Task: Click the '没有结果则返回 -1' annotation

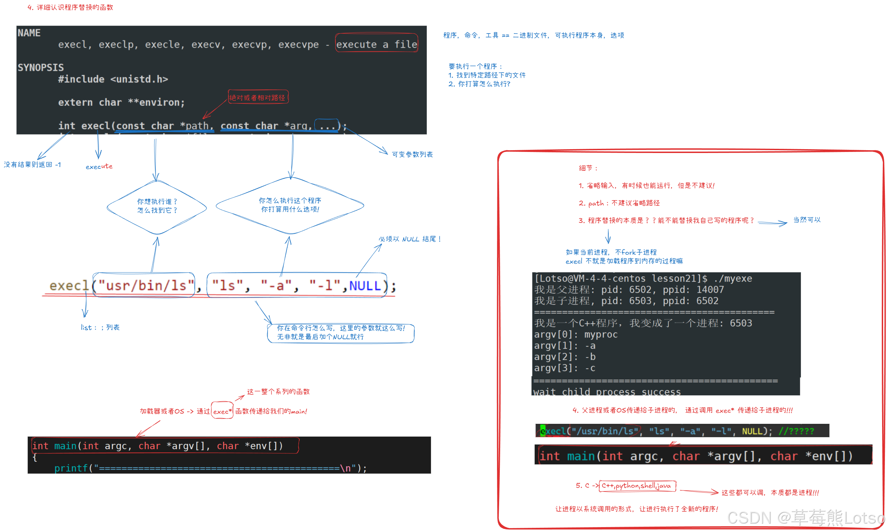Action: (32, 165)
